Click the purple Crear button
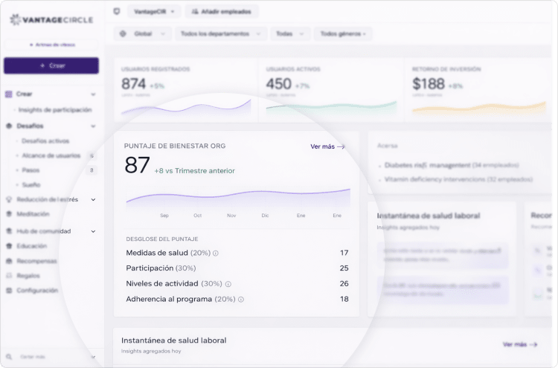Viewport: 558px width, 368px height. 51,65
